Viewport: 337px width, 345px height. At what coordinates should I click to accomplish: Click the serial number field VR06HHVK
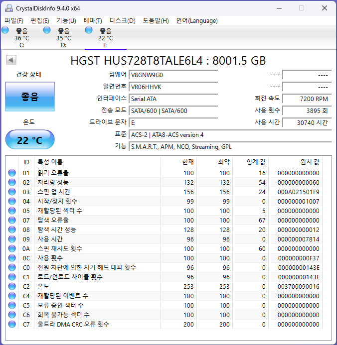(x=173, y=87)
